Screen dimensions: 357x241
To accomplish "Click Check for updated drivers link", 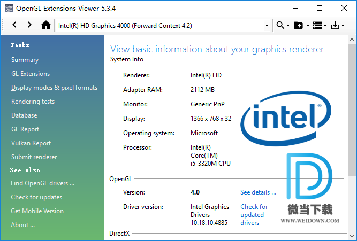I will [254, 214].
